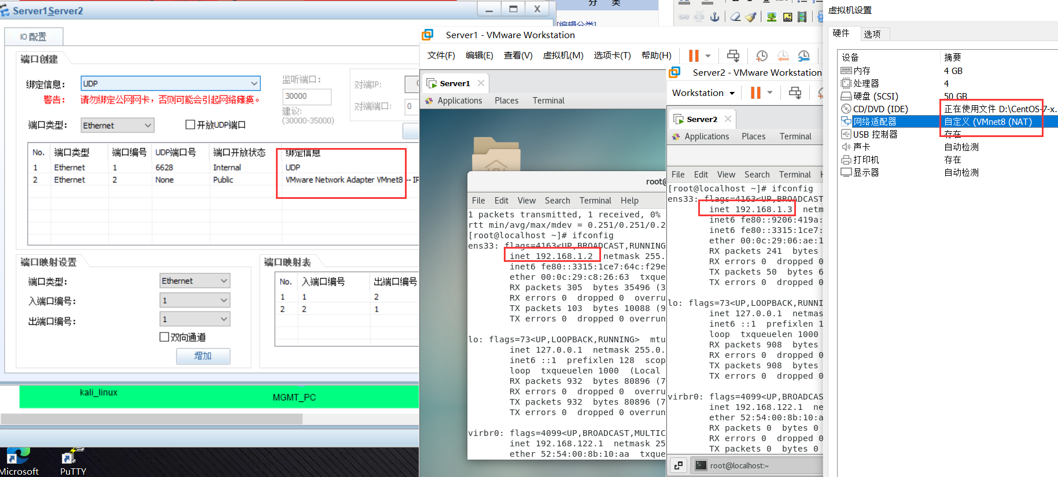Image resolution: width=1058 pixels, height=477 pixels.
Task: Click the 增加 button
Action: point(203,356)
